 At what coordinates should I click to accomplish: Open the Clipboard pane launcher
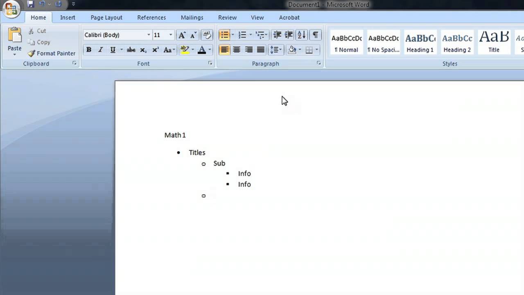tap(75, 64)
